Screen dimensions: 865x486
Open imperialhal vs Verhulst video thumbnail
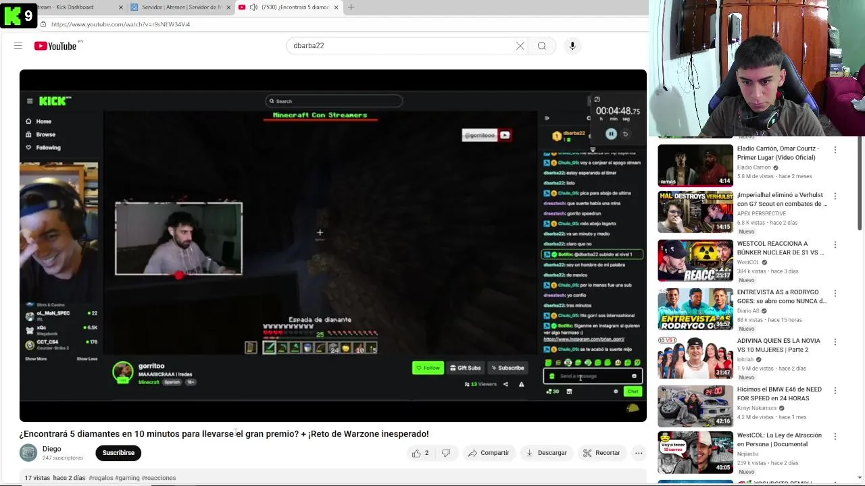(x=695, y=212)
